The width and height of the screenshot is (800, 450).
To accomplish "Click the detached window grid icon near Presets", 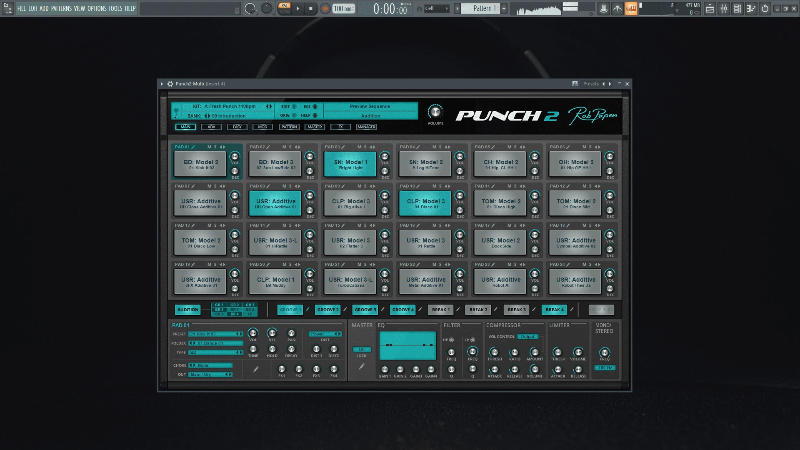I will tap(575, 84).
